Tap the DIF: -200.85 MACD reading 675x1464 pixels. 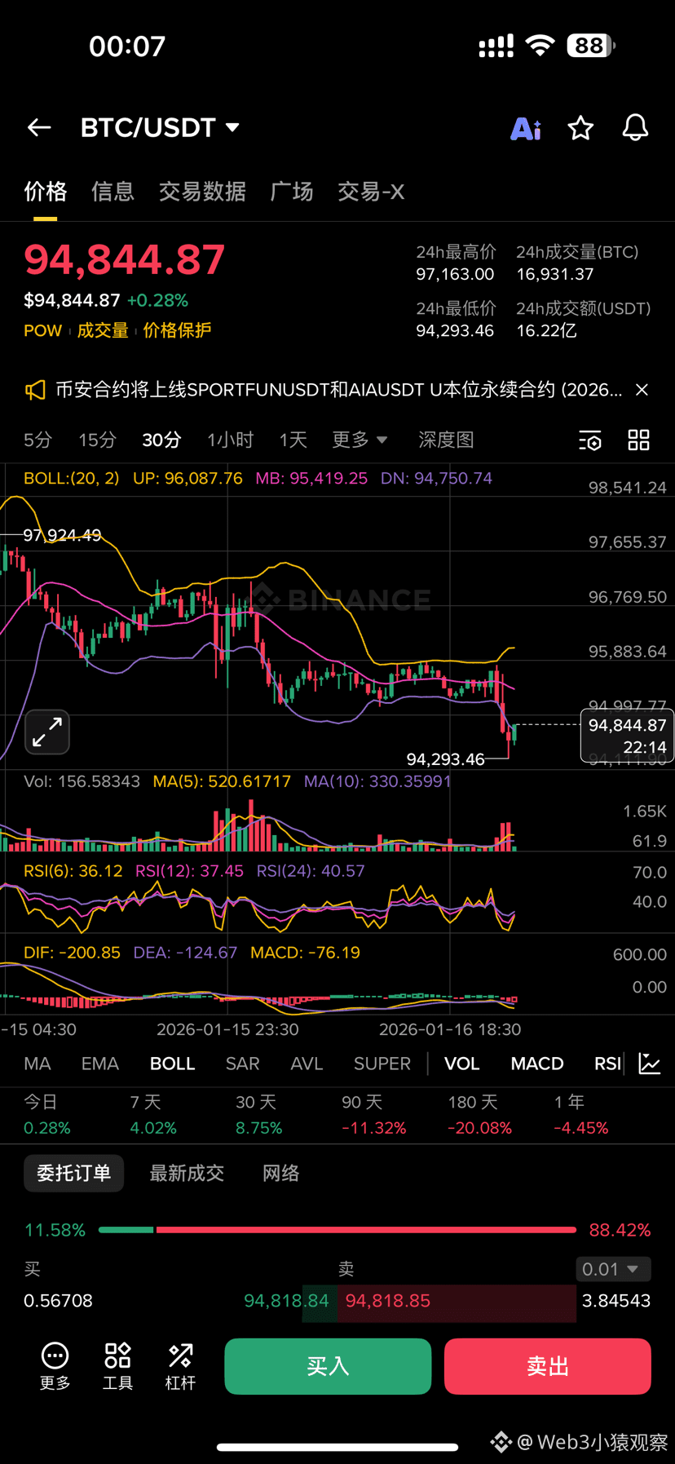pyautogui.click(x=72, y=953)
